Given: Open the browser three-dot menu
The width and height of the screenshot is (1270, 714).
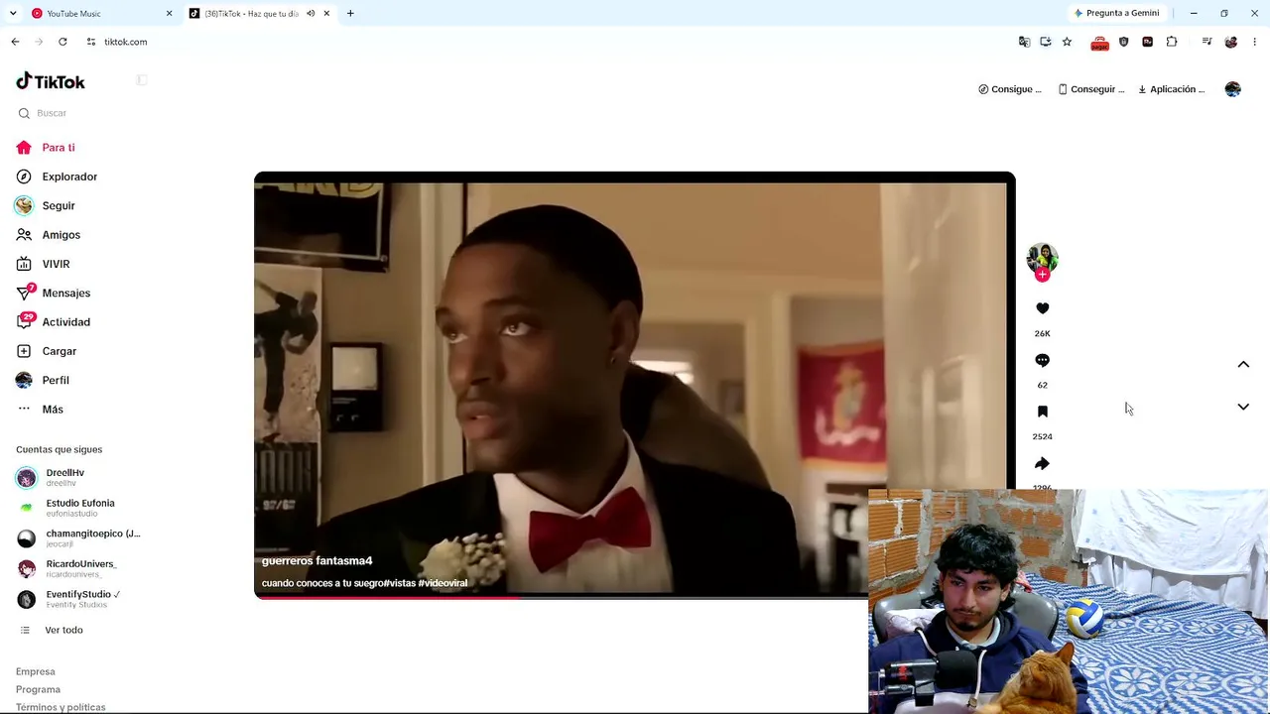Looking at the screenshot, I should click(1255, 42).
